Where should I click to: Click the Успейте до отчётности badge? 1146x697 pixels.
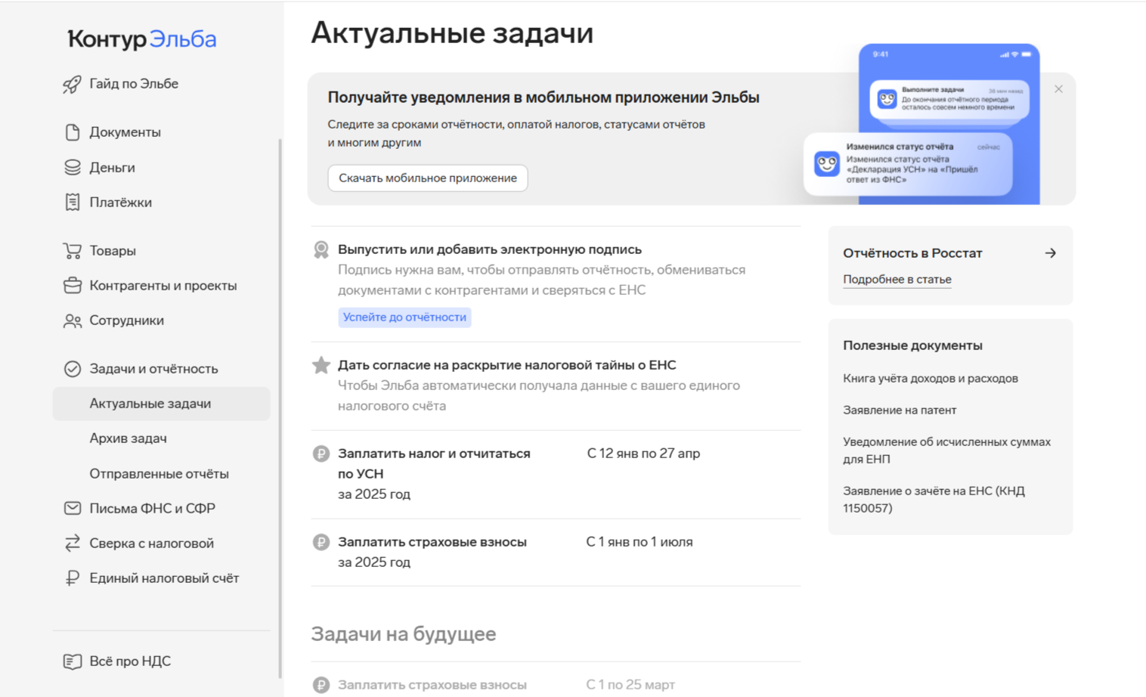404,318
